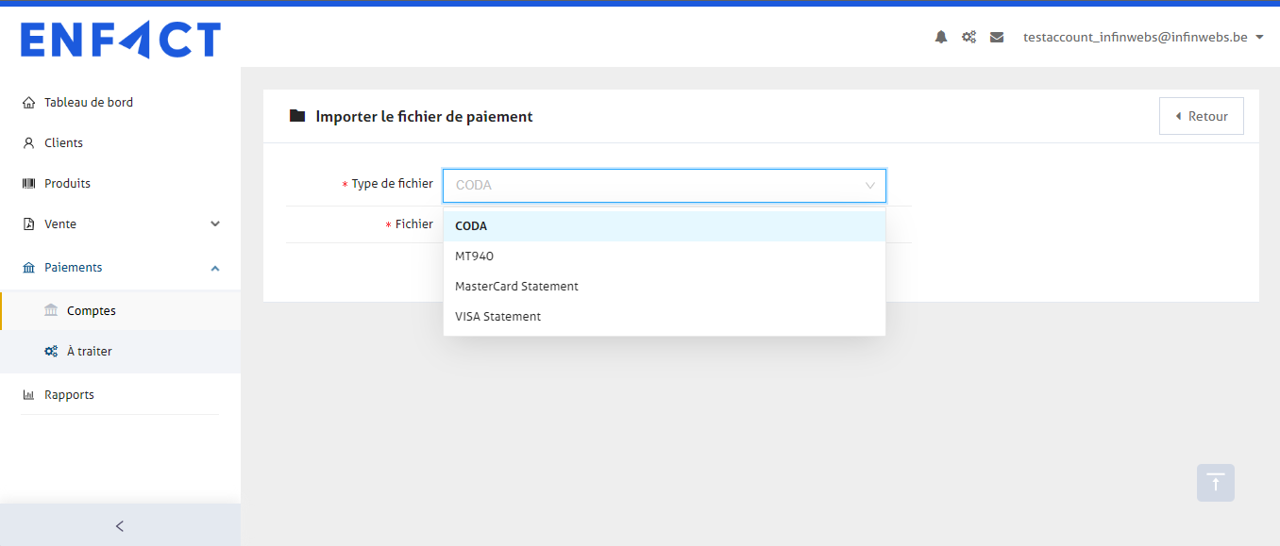1280x546 pixels.
Task: Collapse the Paiements submenu chevron
Action: [x=215, y=268]
